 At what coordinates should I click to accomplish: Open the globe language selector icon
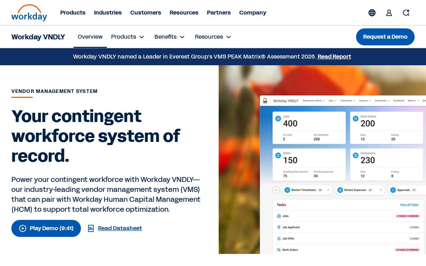coord(372,13)
